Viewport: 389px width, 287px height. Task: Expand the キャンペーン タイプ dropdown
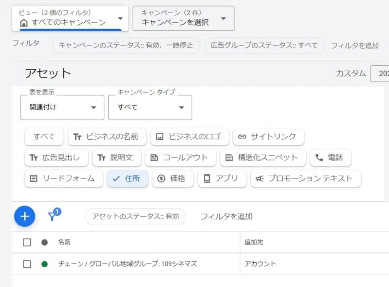click(150, 107)
